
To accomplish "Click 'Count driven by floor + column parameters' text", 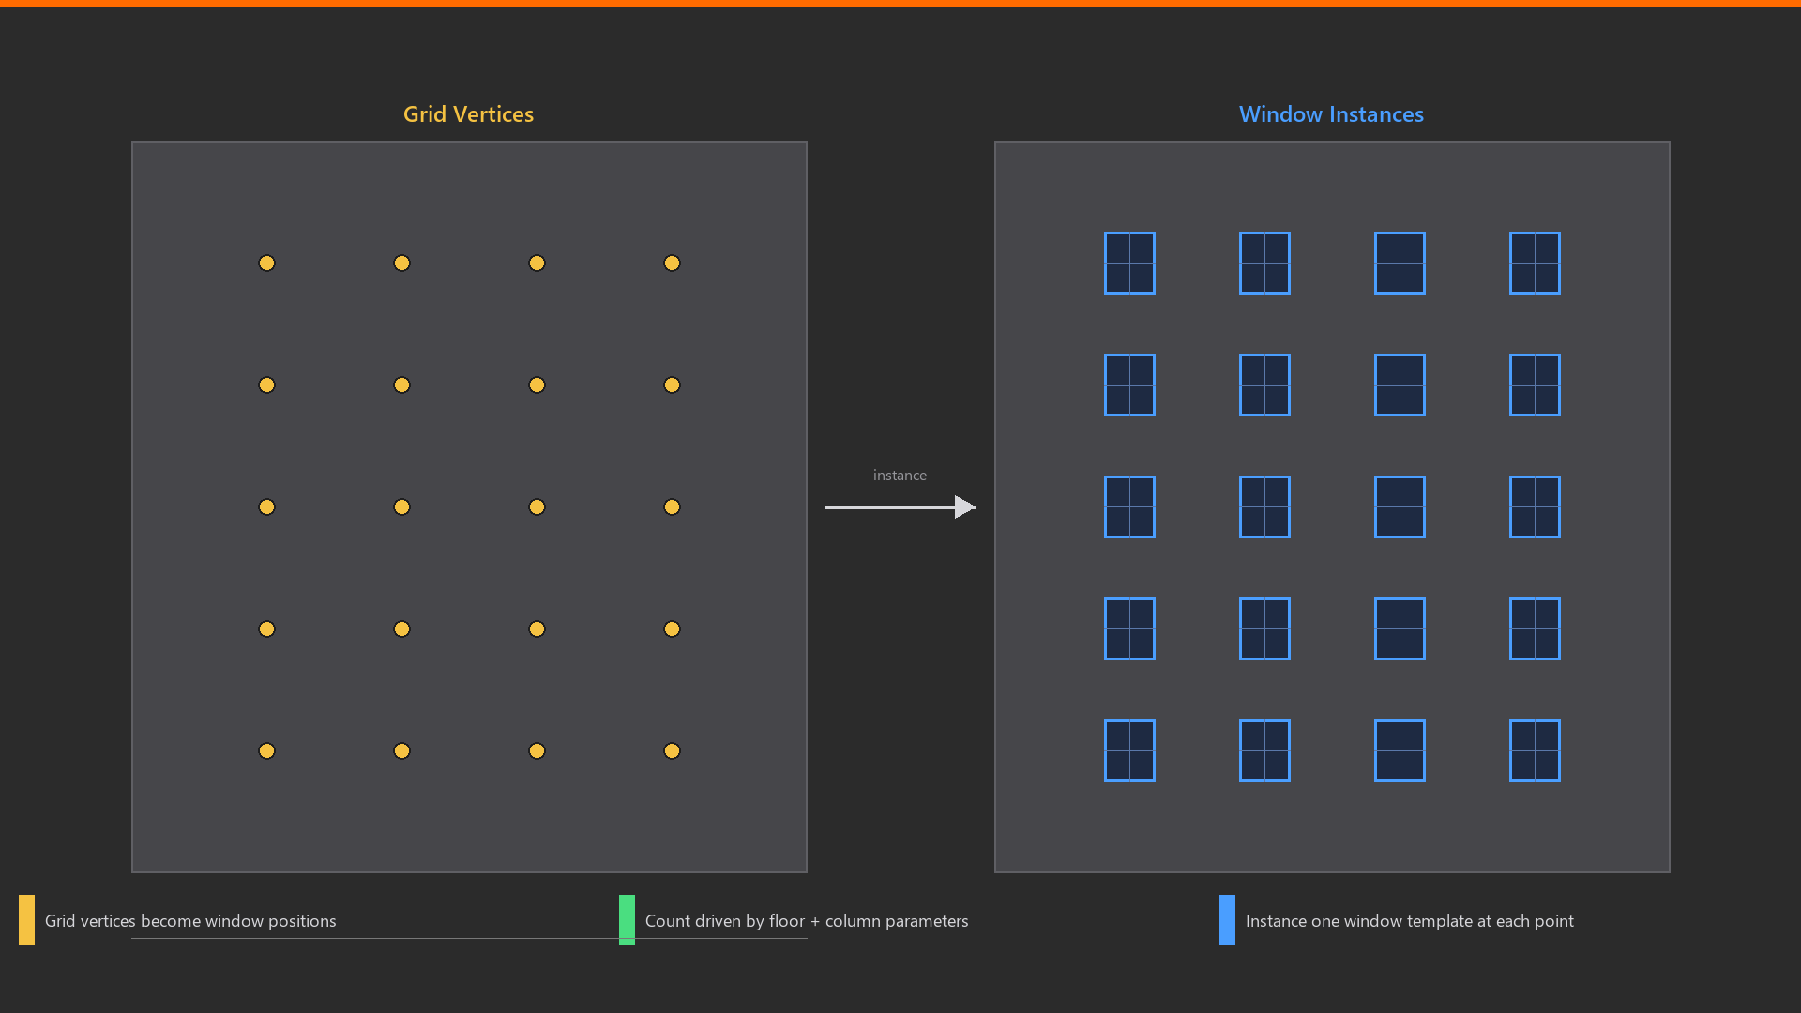I will [807, 921].
